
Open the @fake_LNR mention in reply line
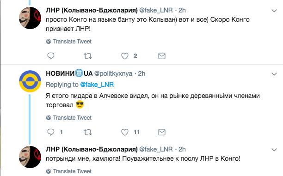97,85
